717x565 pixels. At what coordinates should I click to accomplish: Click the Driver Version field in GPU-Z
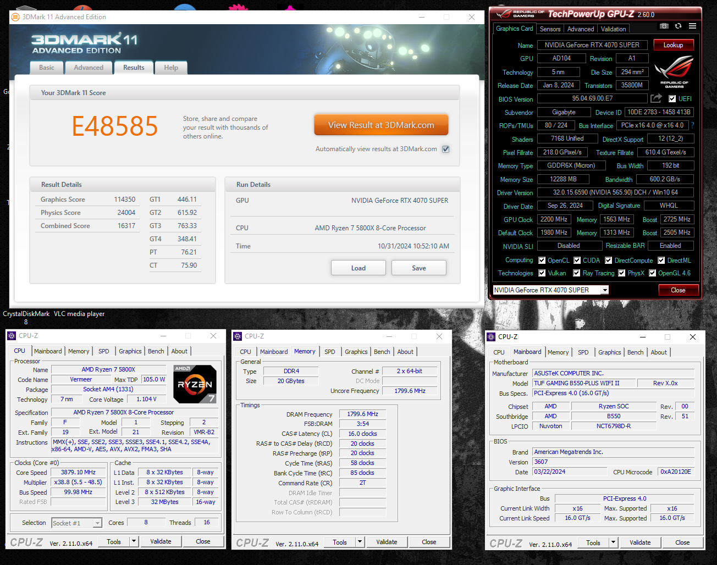(x=615, y=192)
